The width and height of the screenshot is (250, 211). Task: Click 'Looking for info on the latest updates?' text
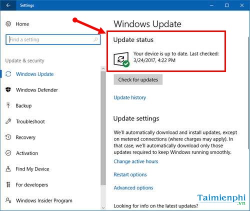[x=156, y=206]
